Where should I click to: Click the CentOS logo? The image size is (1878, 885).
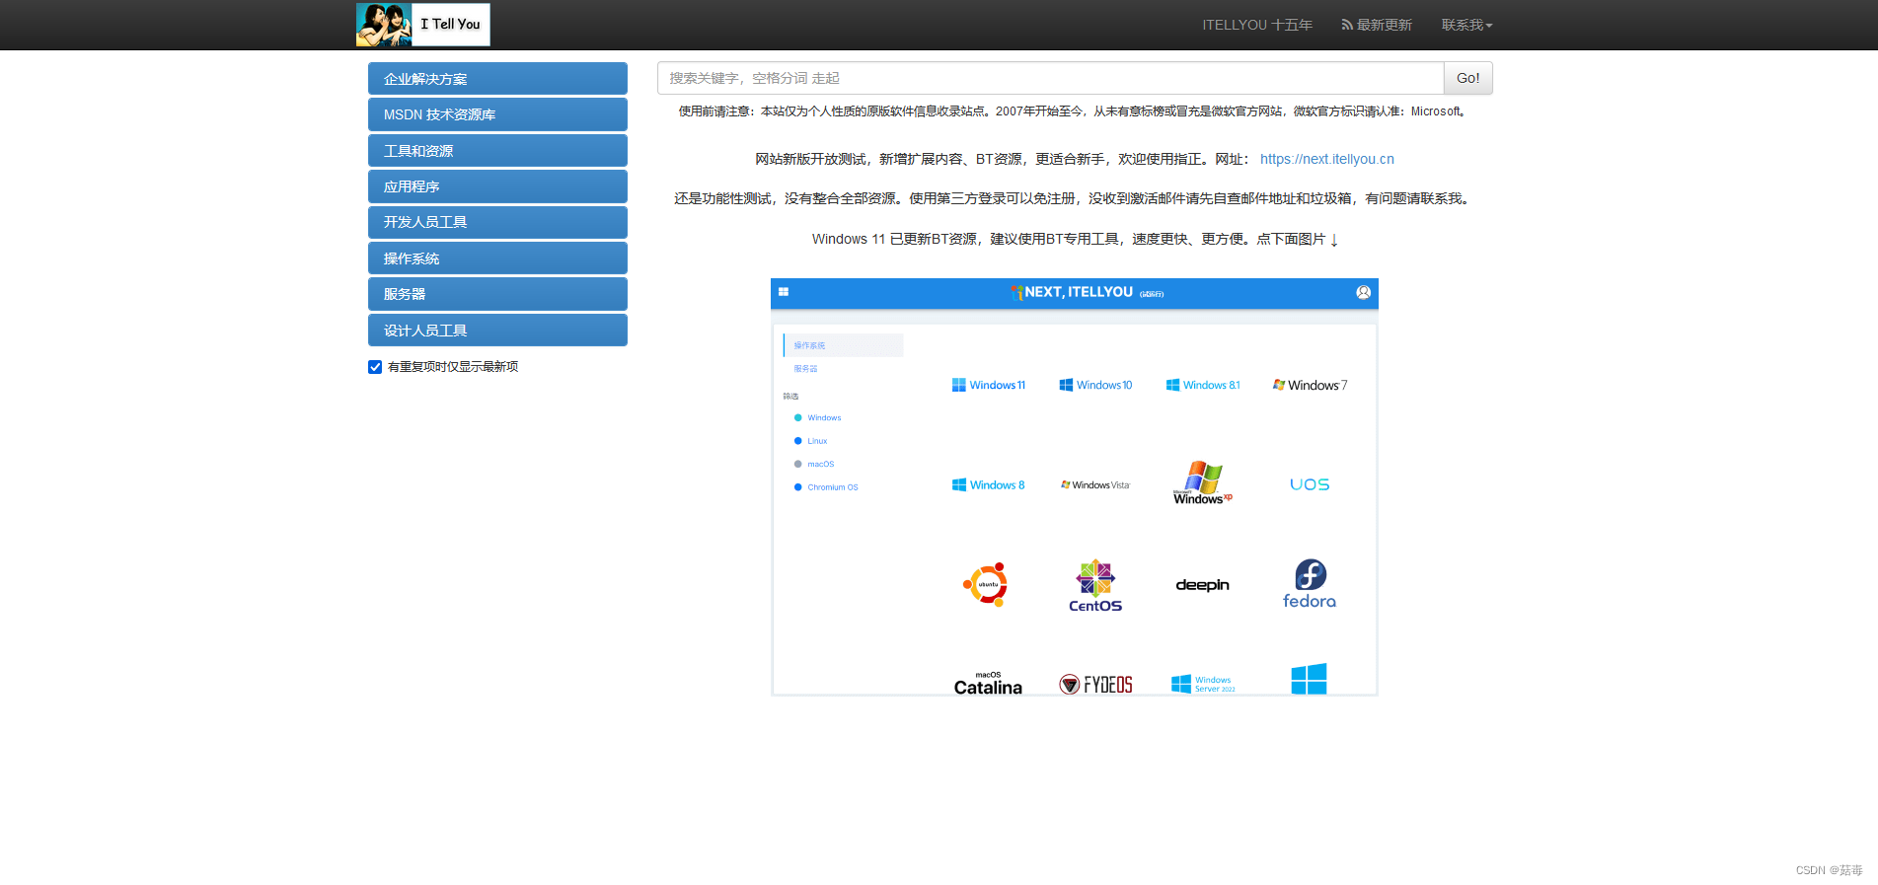click(x=1095, y=585)
